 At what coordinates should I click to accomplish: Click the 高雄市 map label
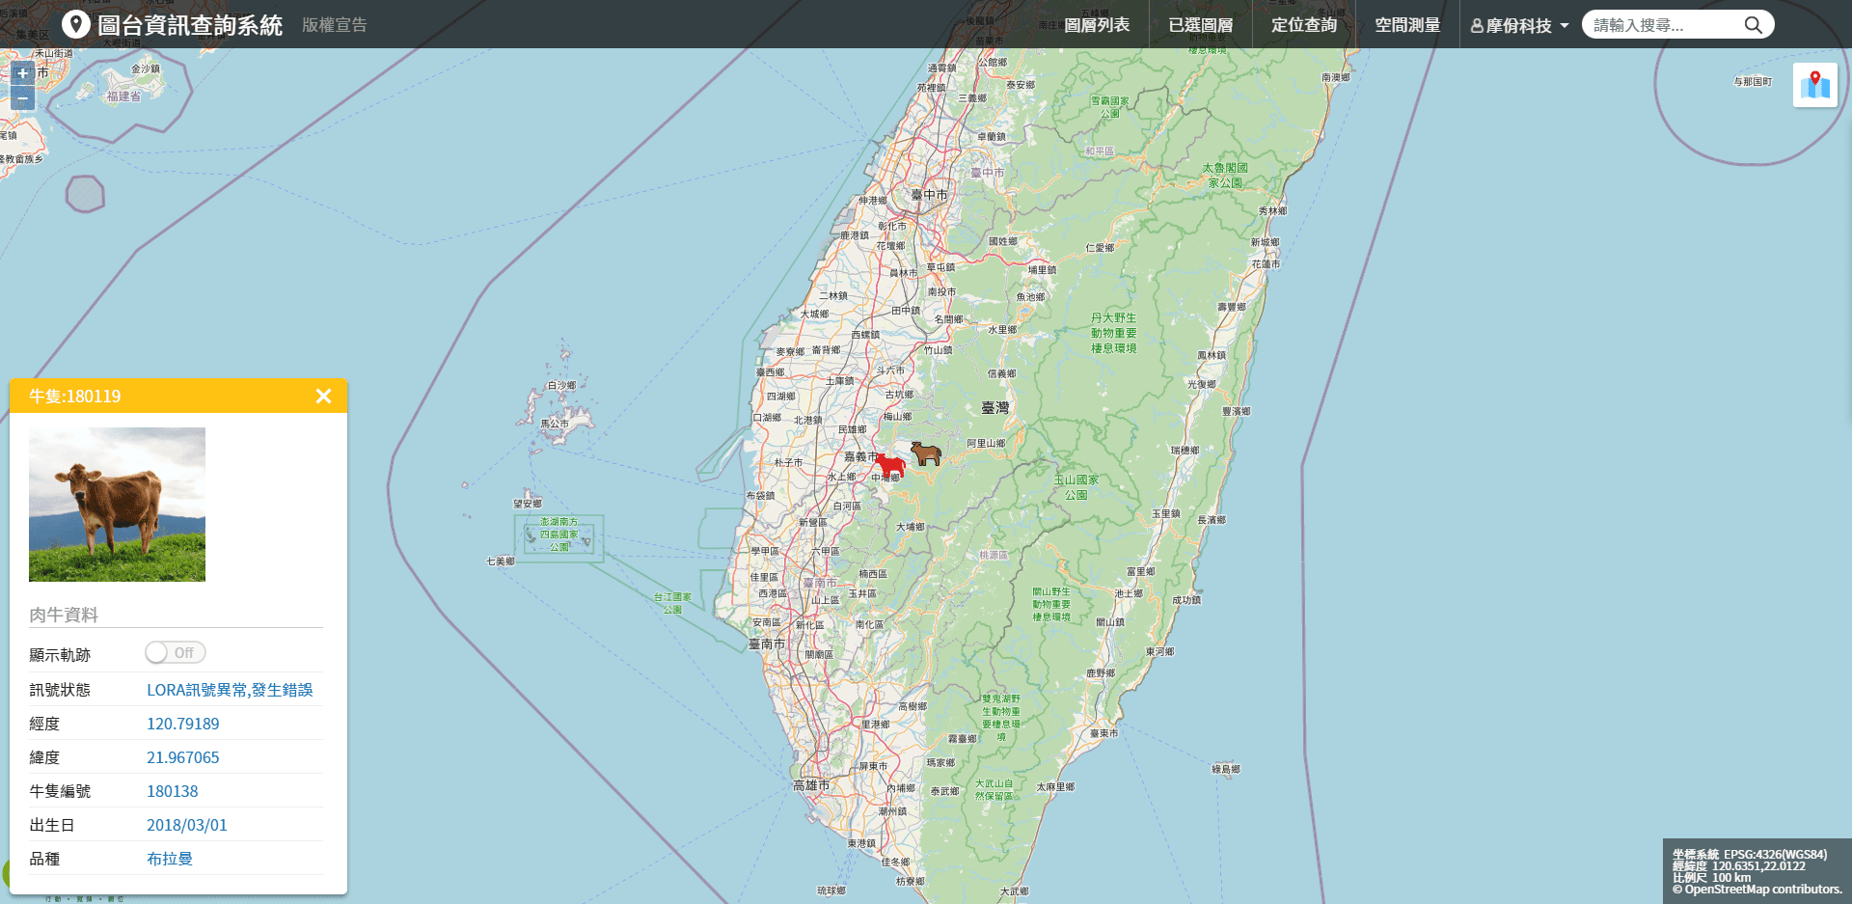[x=810, y=785]
